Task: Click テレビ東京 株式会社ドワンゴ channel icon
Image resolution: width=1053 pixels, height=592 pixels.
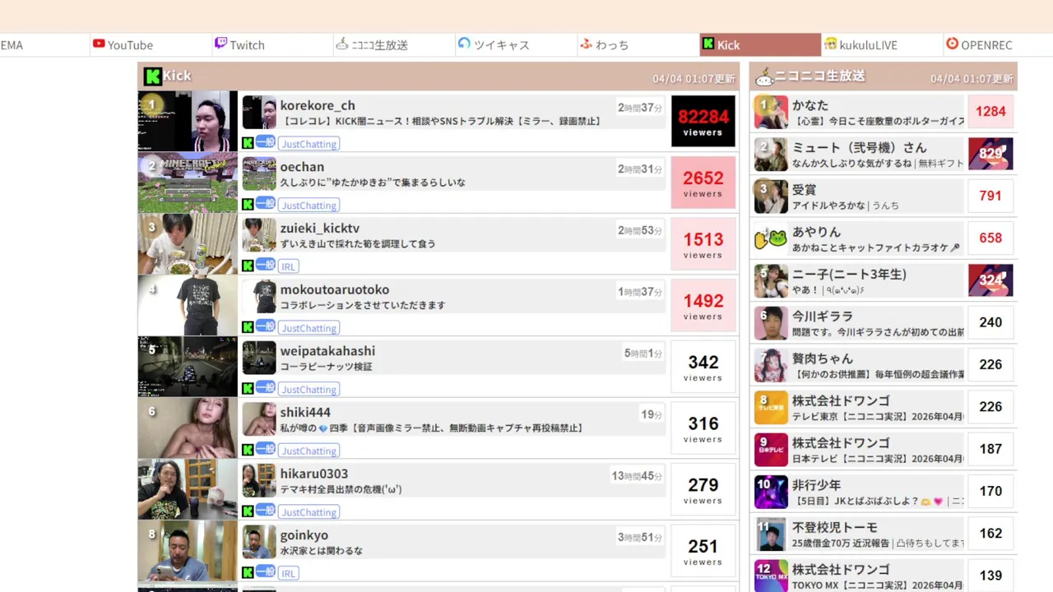Action: pyautogui.click(x=771, y=407)
